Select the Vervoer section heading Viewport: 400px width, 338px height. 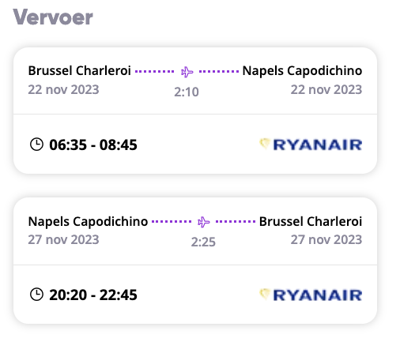(x=53, y=17)
